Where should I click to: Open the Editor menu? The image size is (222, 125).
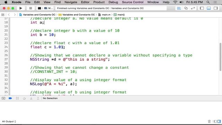[x=85, y=2]
